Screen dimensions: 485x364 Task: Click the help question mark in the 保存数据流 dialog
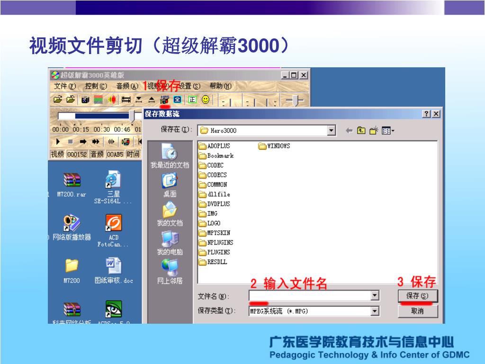(427, 114)
